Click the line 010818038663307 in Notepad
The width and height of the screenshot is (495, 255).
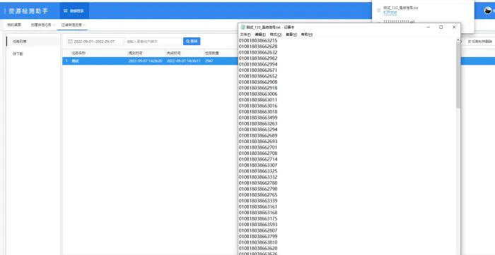click(258, 165)
